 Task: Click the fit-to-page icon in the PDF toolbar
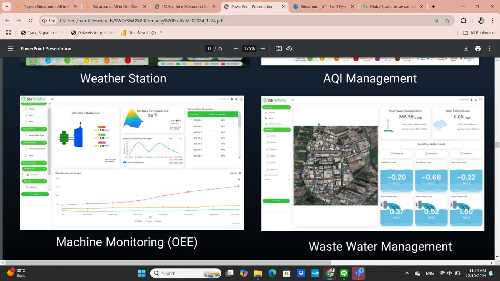coord(279,48)
